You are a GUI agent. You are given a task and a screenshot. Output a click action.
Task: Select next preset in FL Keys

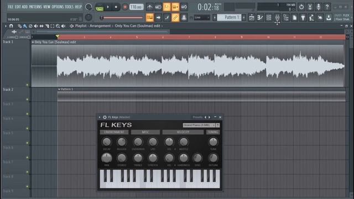(x=209, y=117)
